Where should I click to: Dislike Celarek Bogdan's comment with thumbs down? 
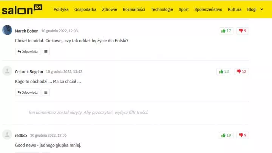point(241,72)
